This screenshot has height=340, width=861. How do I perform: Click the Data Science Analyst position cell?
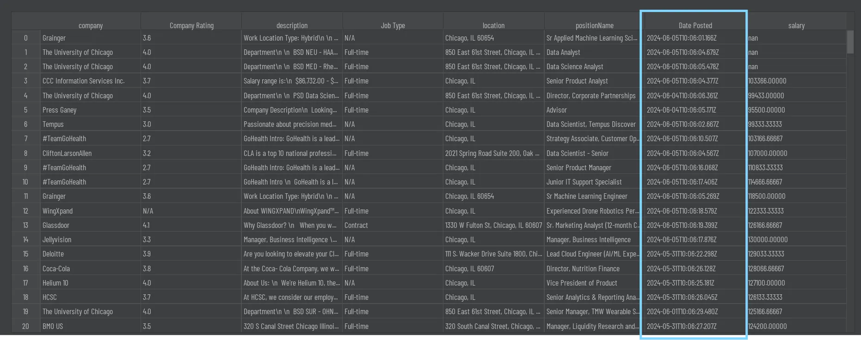[594, 66]
